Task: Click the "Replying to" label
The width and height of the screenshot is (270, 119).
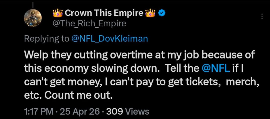Action: pos(46,39)
